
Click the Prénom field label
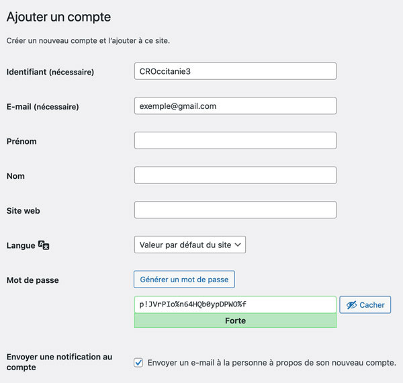[21, 142]
